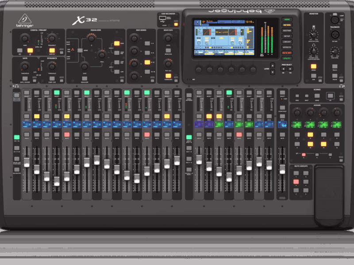Toggle the lit Low Cut button
This screenshot has width=354, height=265.
pos(52,50)
